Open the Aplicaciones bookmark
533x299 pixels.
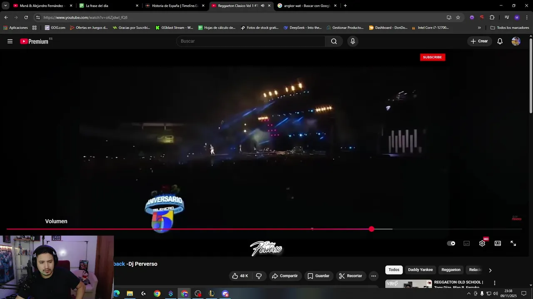(x=15, y=28)
